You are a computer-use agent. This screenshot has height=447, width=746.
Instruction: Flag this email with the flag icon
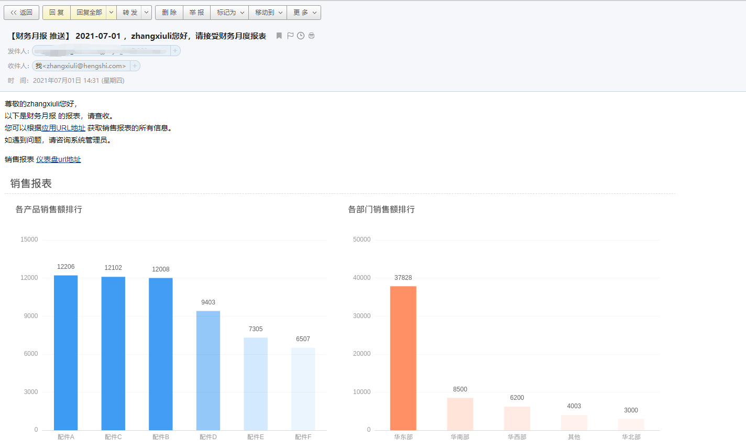(290, 36)
